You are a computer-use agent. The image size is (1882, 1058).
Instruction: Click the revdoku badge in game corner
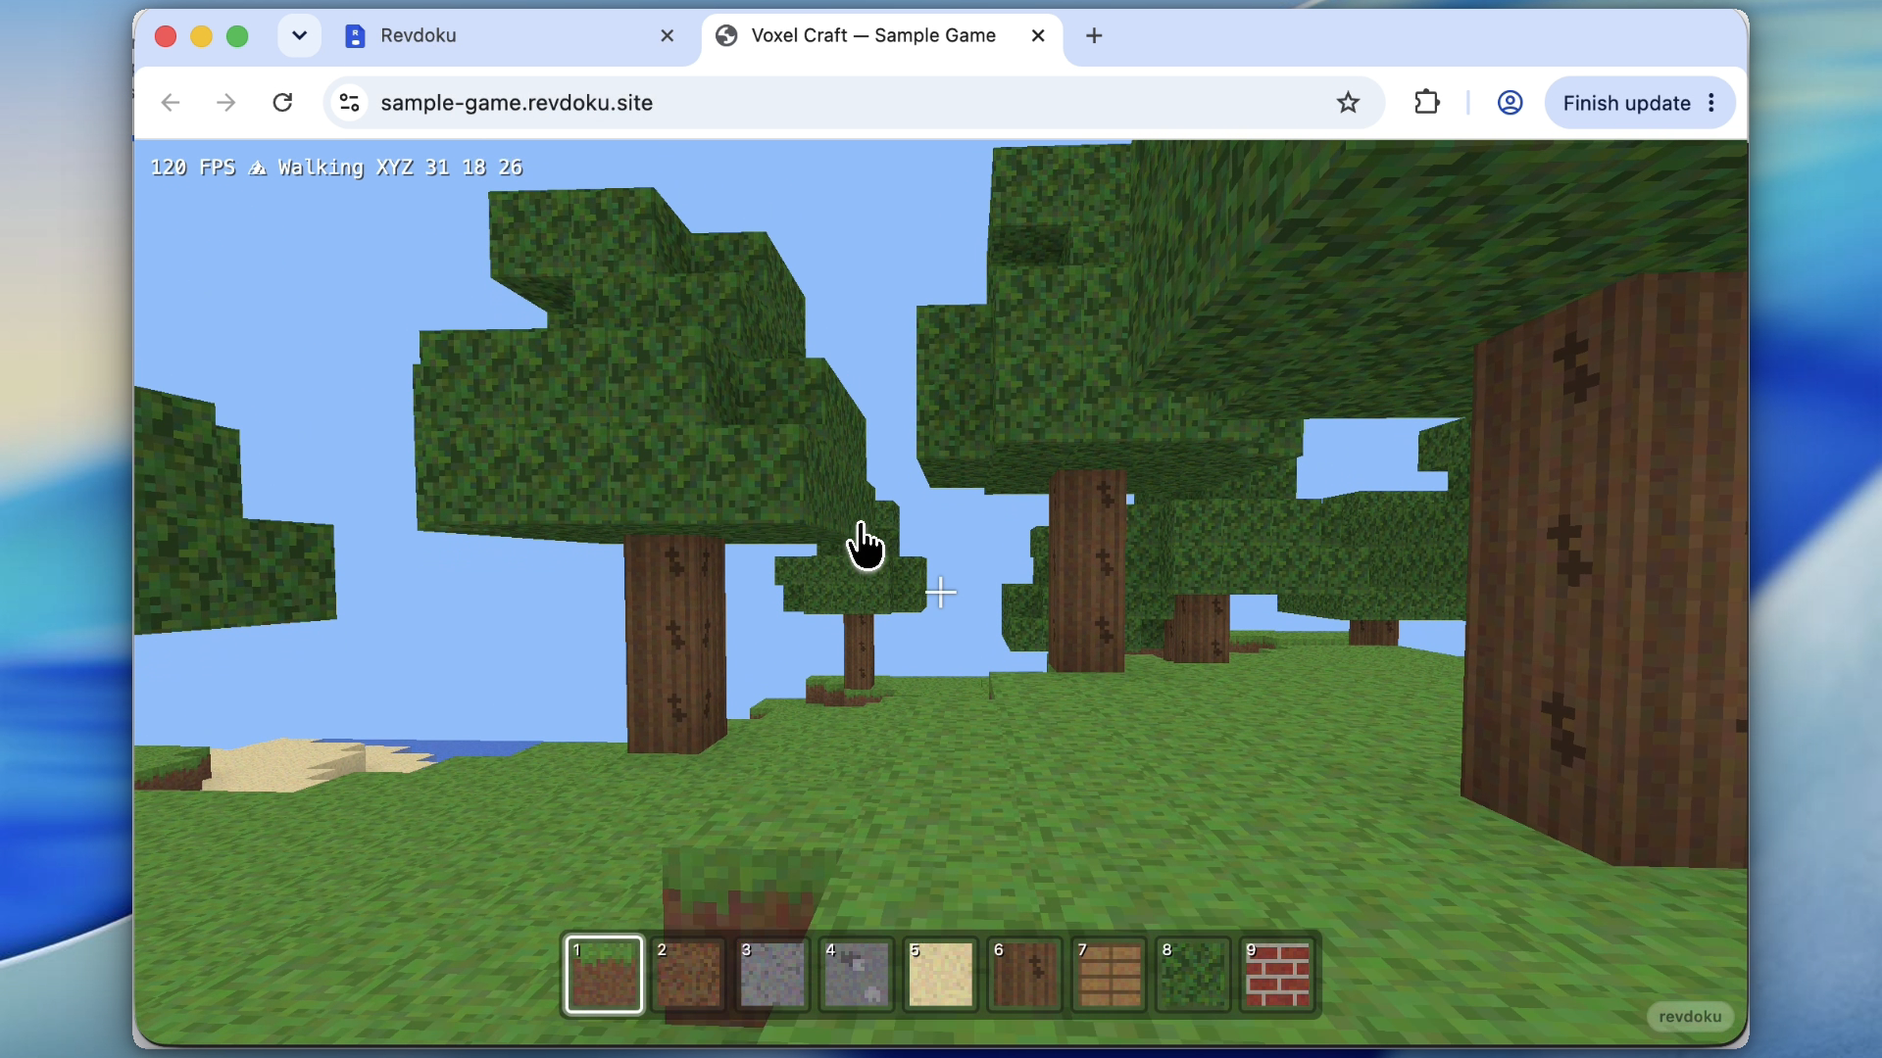[x=1690, y=1017]
